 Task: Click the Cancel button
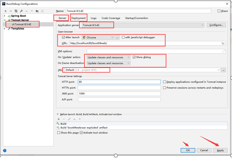[x=204, y=150]
